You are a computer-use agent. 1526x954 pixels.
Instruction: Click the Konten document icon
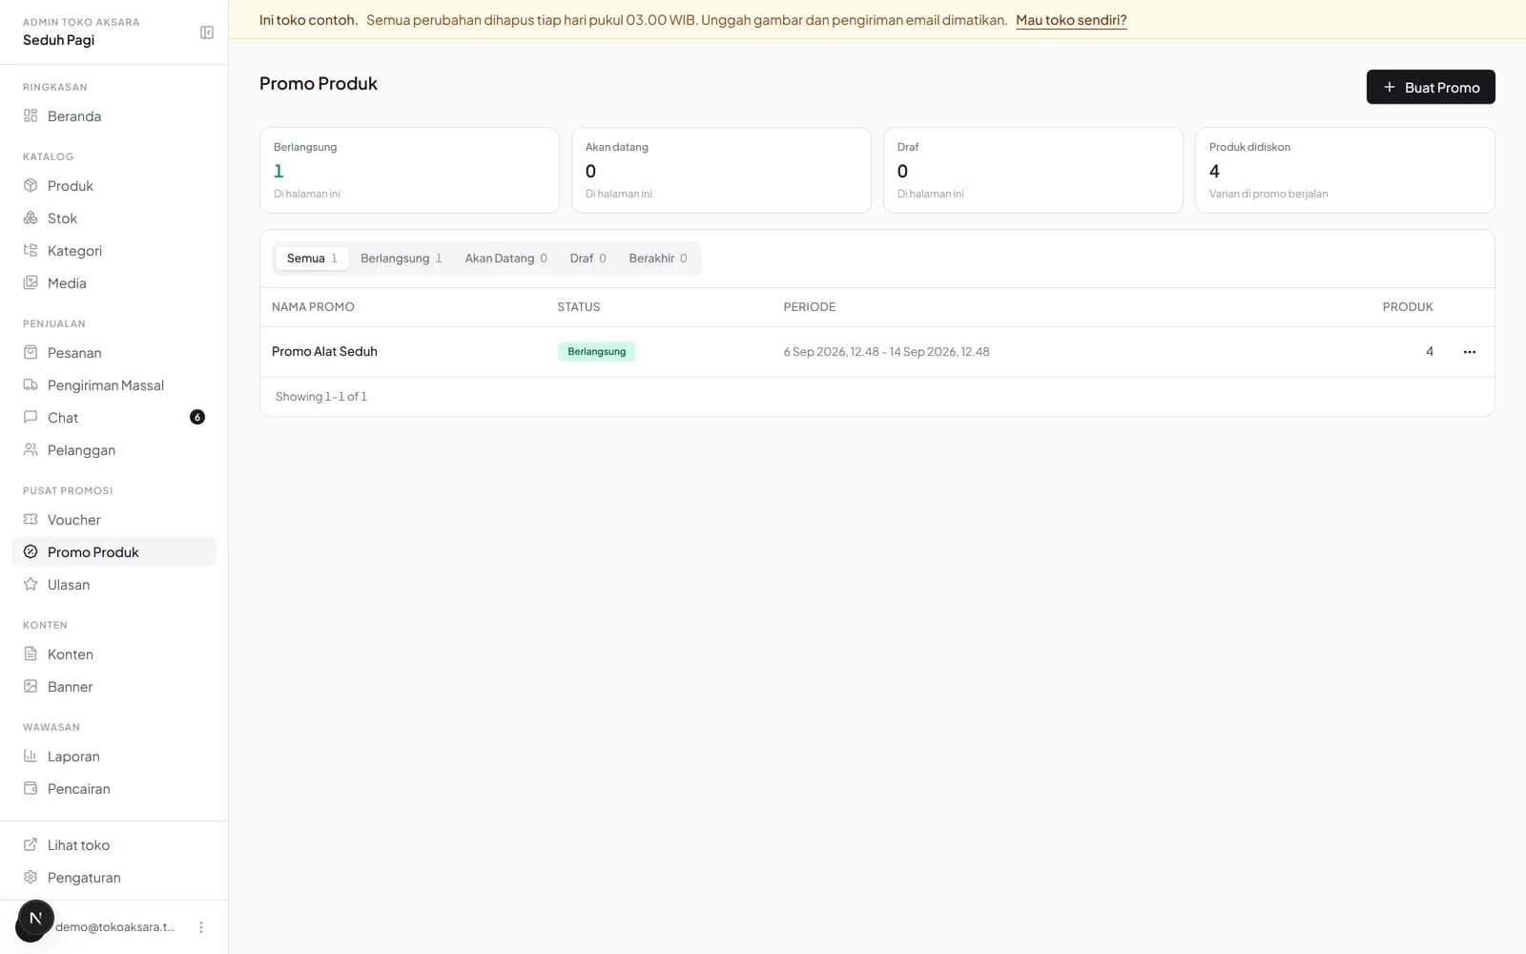[31, 653]
